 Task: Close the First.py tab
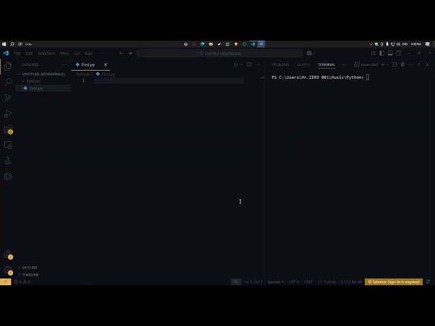pos(105,65)
